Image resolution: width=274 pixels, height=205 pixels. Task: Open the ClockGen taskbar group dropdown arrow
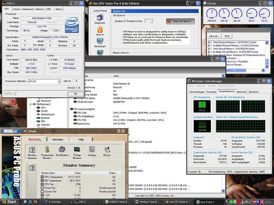[71, 202]
